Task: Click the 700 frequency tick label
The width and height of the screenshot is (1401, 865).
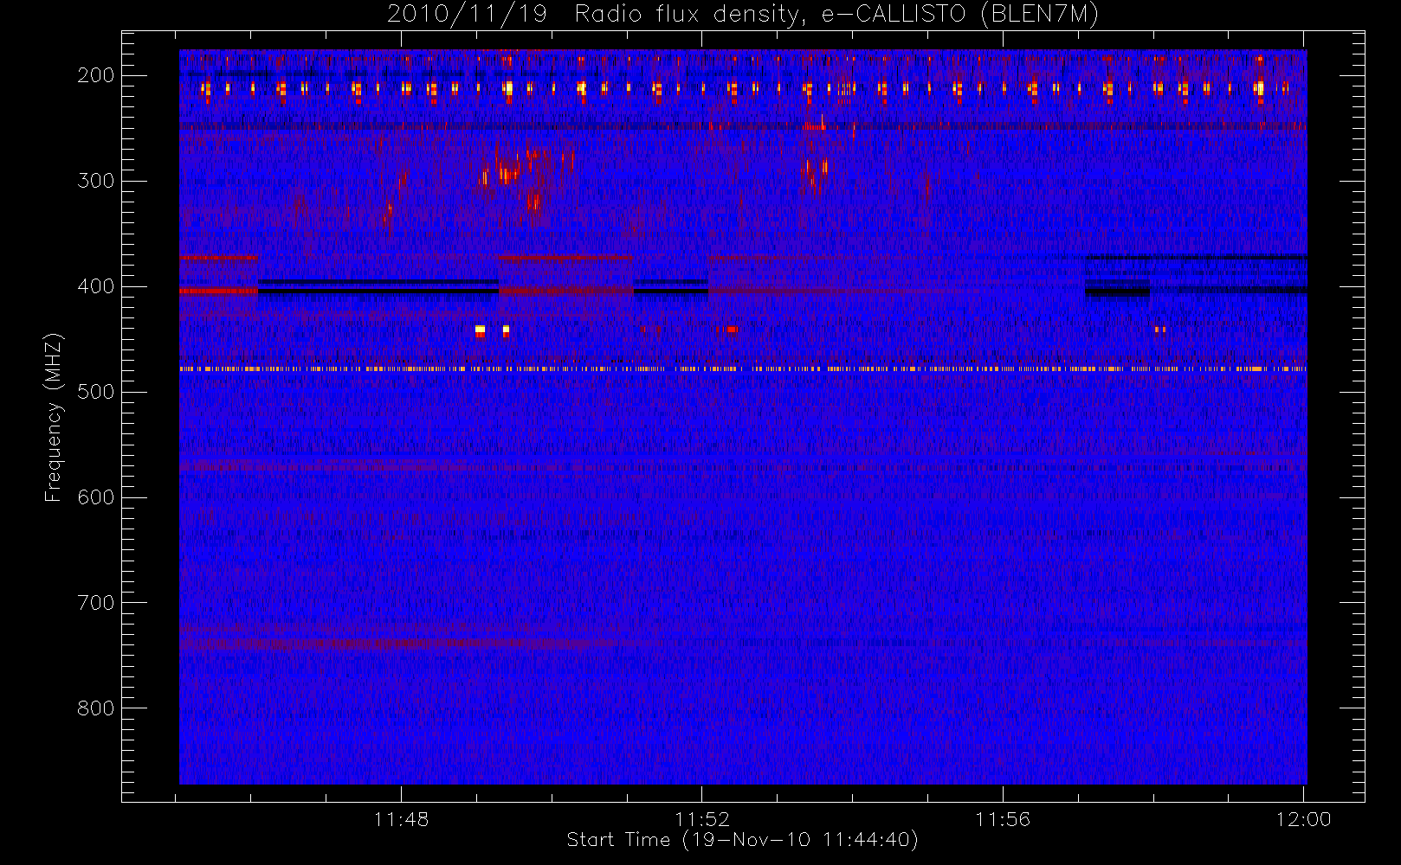Action: (x=96, y=603)
